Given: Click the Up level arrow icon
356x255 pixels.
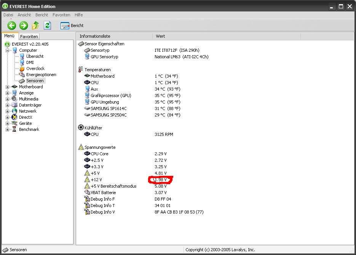Looking at the screenshot, I should tap(35, 25).
